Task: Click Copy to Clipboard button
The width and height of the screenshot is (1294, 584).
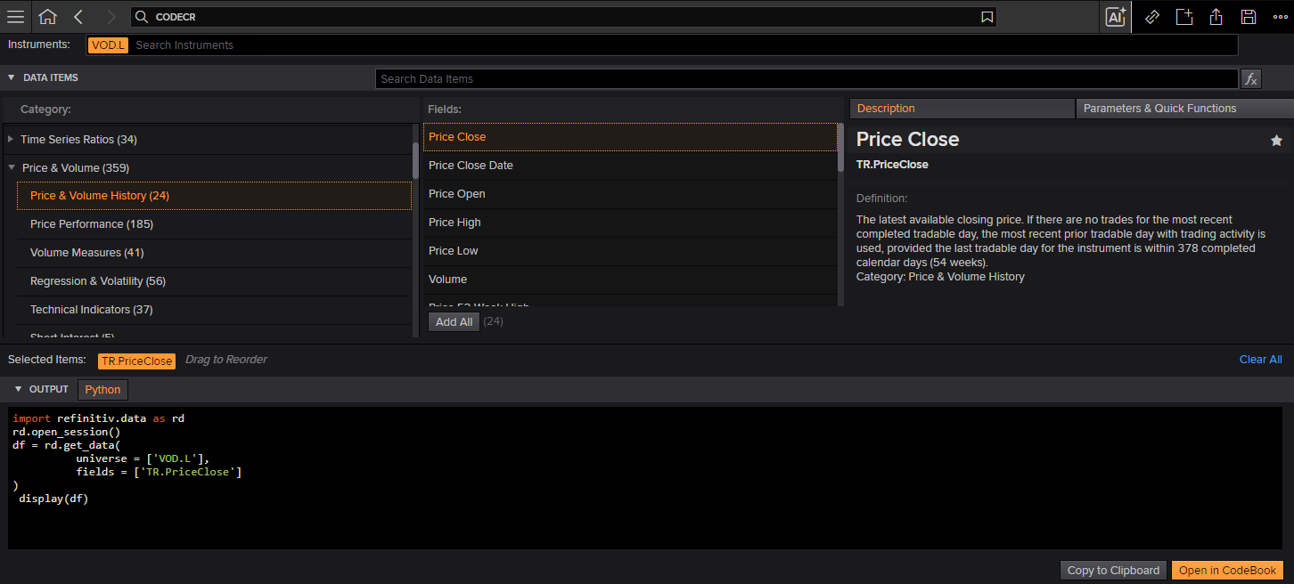Action: pos(1113,571)
